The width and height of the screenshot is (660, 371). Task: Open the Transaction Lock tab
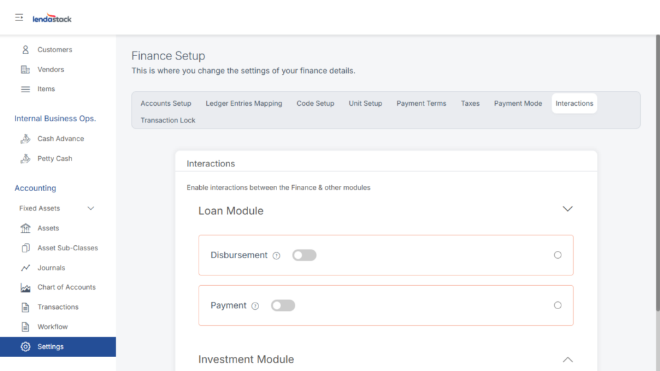[x=168, y=120]
